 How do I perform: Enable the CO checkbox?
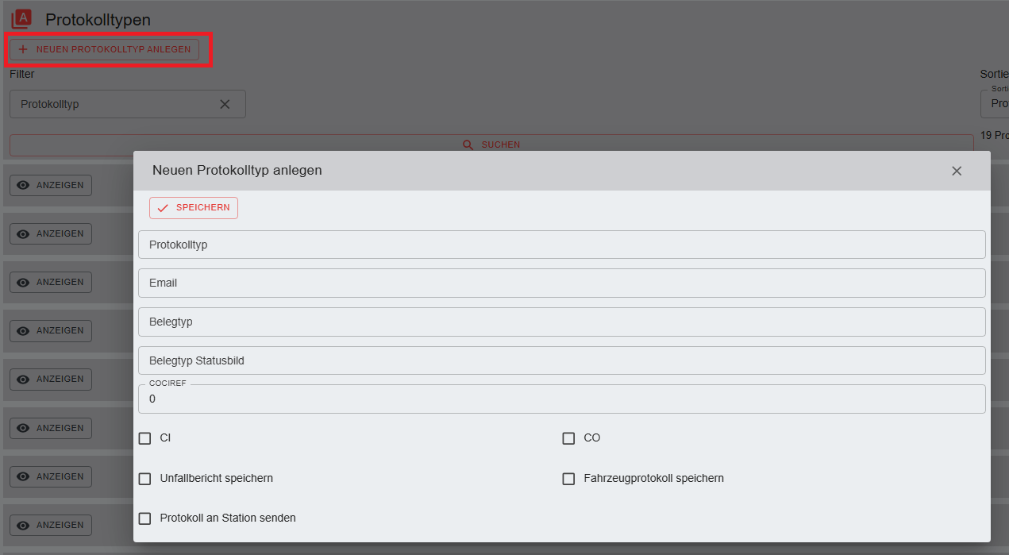click(x=568, y=438)
